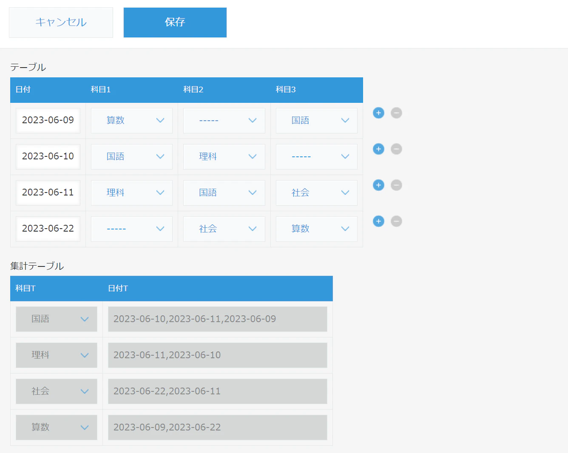Open 科目2 dropdown in 2023-06-22 row

224,229
